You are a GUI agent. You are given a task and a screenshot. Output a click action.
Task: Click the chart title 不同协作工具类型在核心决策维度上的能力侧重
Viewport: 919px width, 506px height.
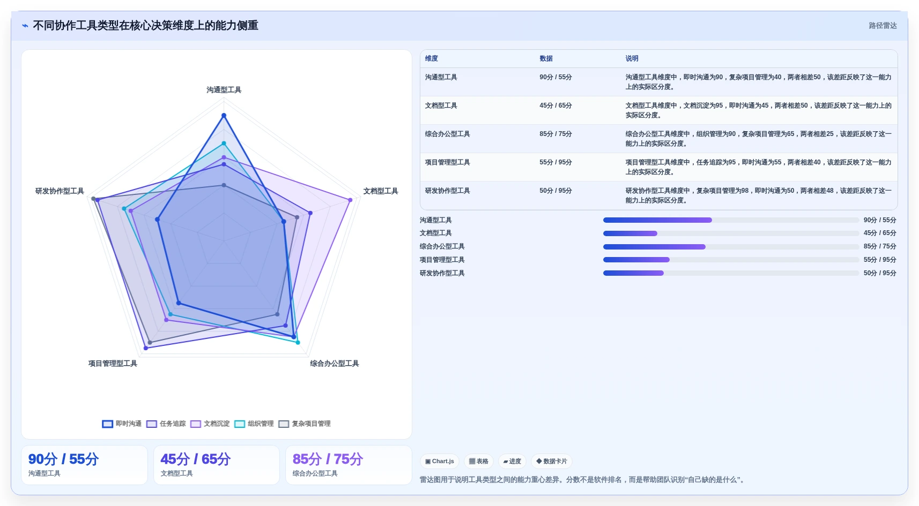coord(146,26)
